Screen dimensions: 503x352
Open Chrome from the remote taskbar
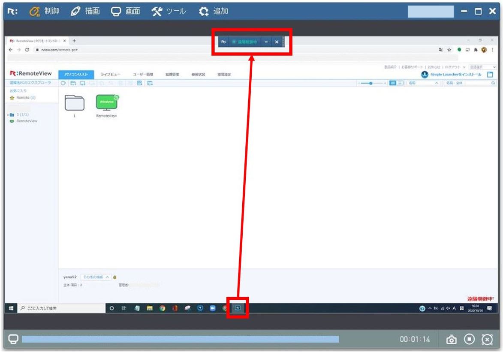point(163,308)
